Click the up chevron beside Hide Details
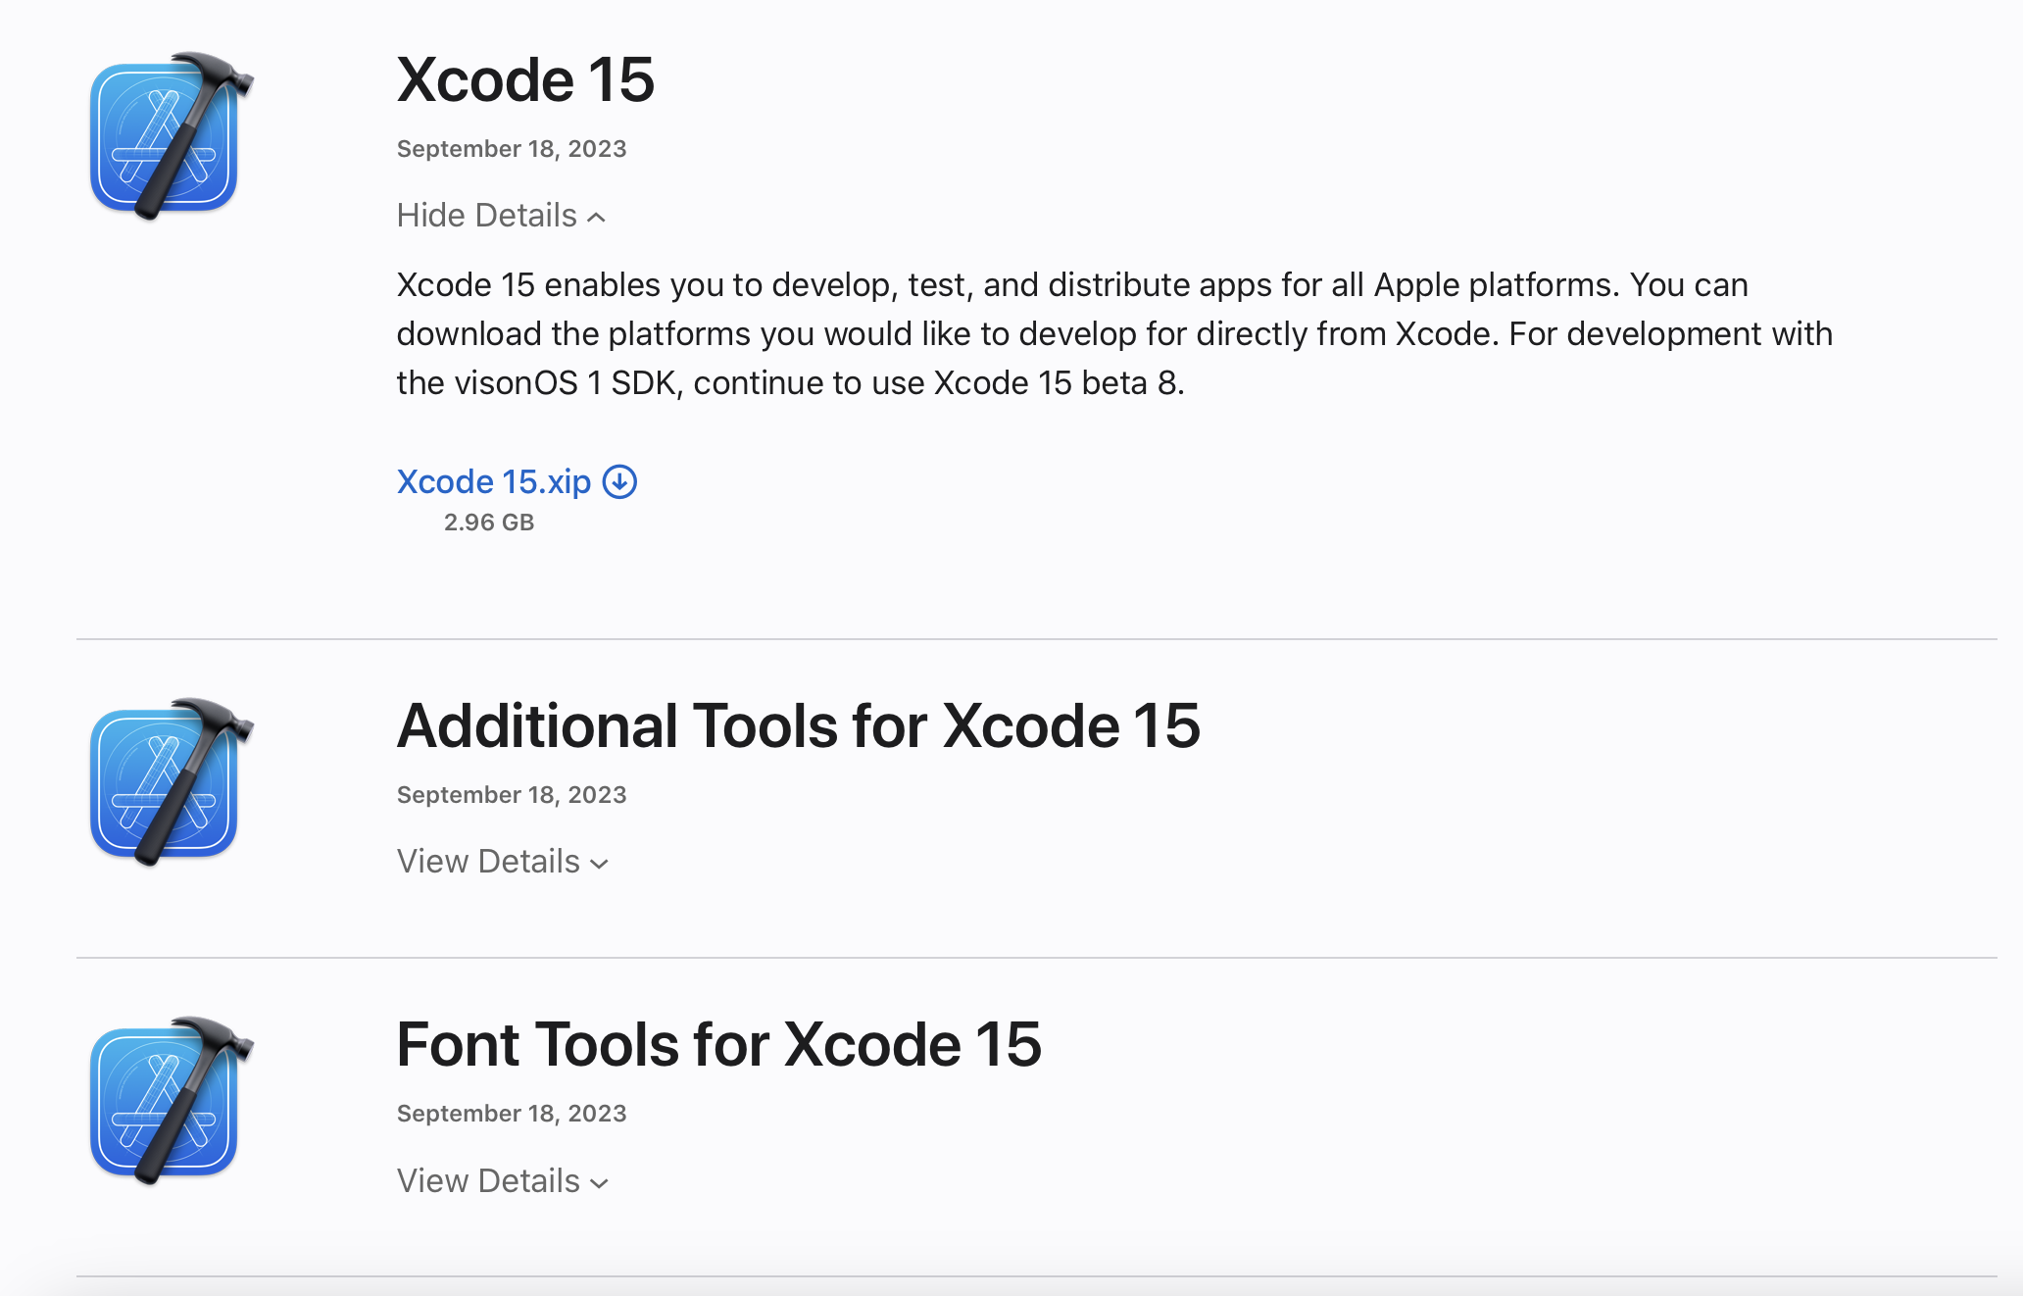 (596, 218)
